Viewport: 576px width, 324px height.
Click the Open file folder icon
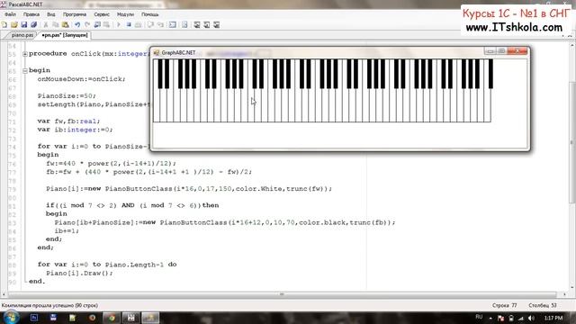(14, 24)
